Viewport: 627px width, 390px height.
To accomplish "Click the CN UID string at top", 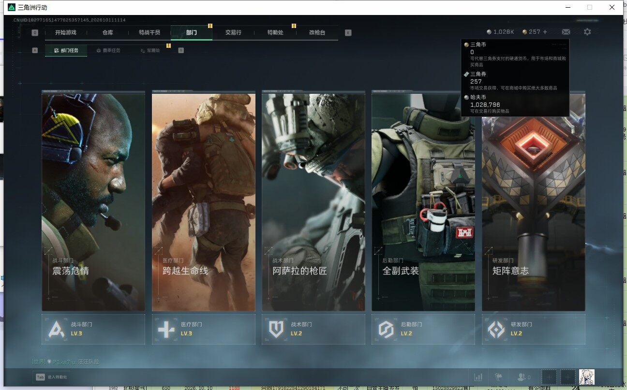I will pos(70,20).
